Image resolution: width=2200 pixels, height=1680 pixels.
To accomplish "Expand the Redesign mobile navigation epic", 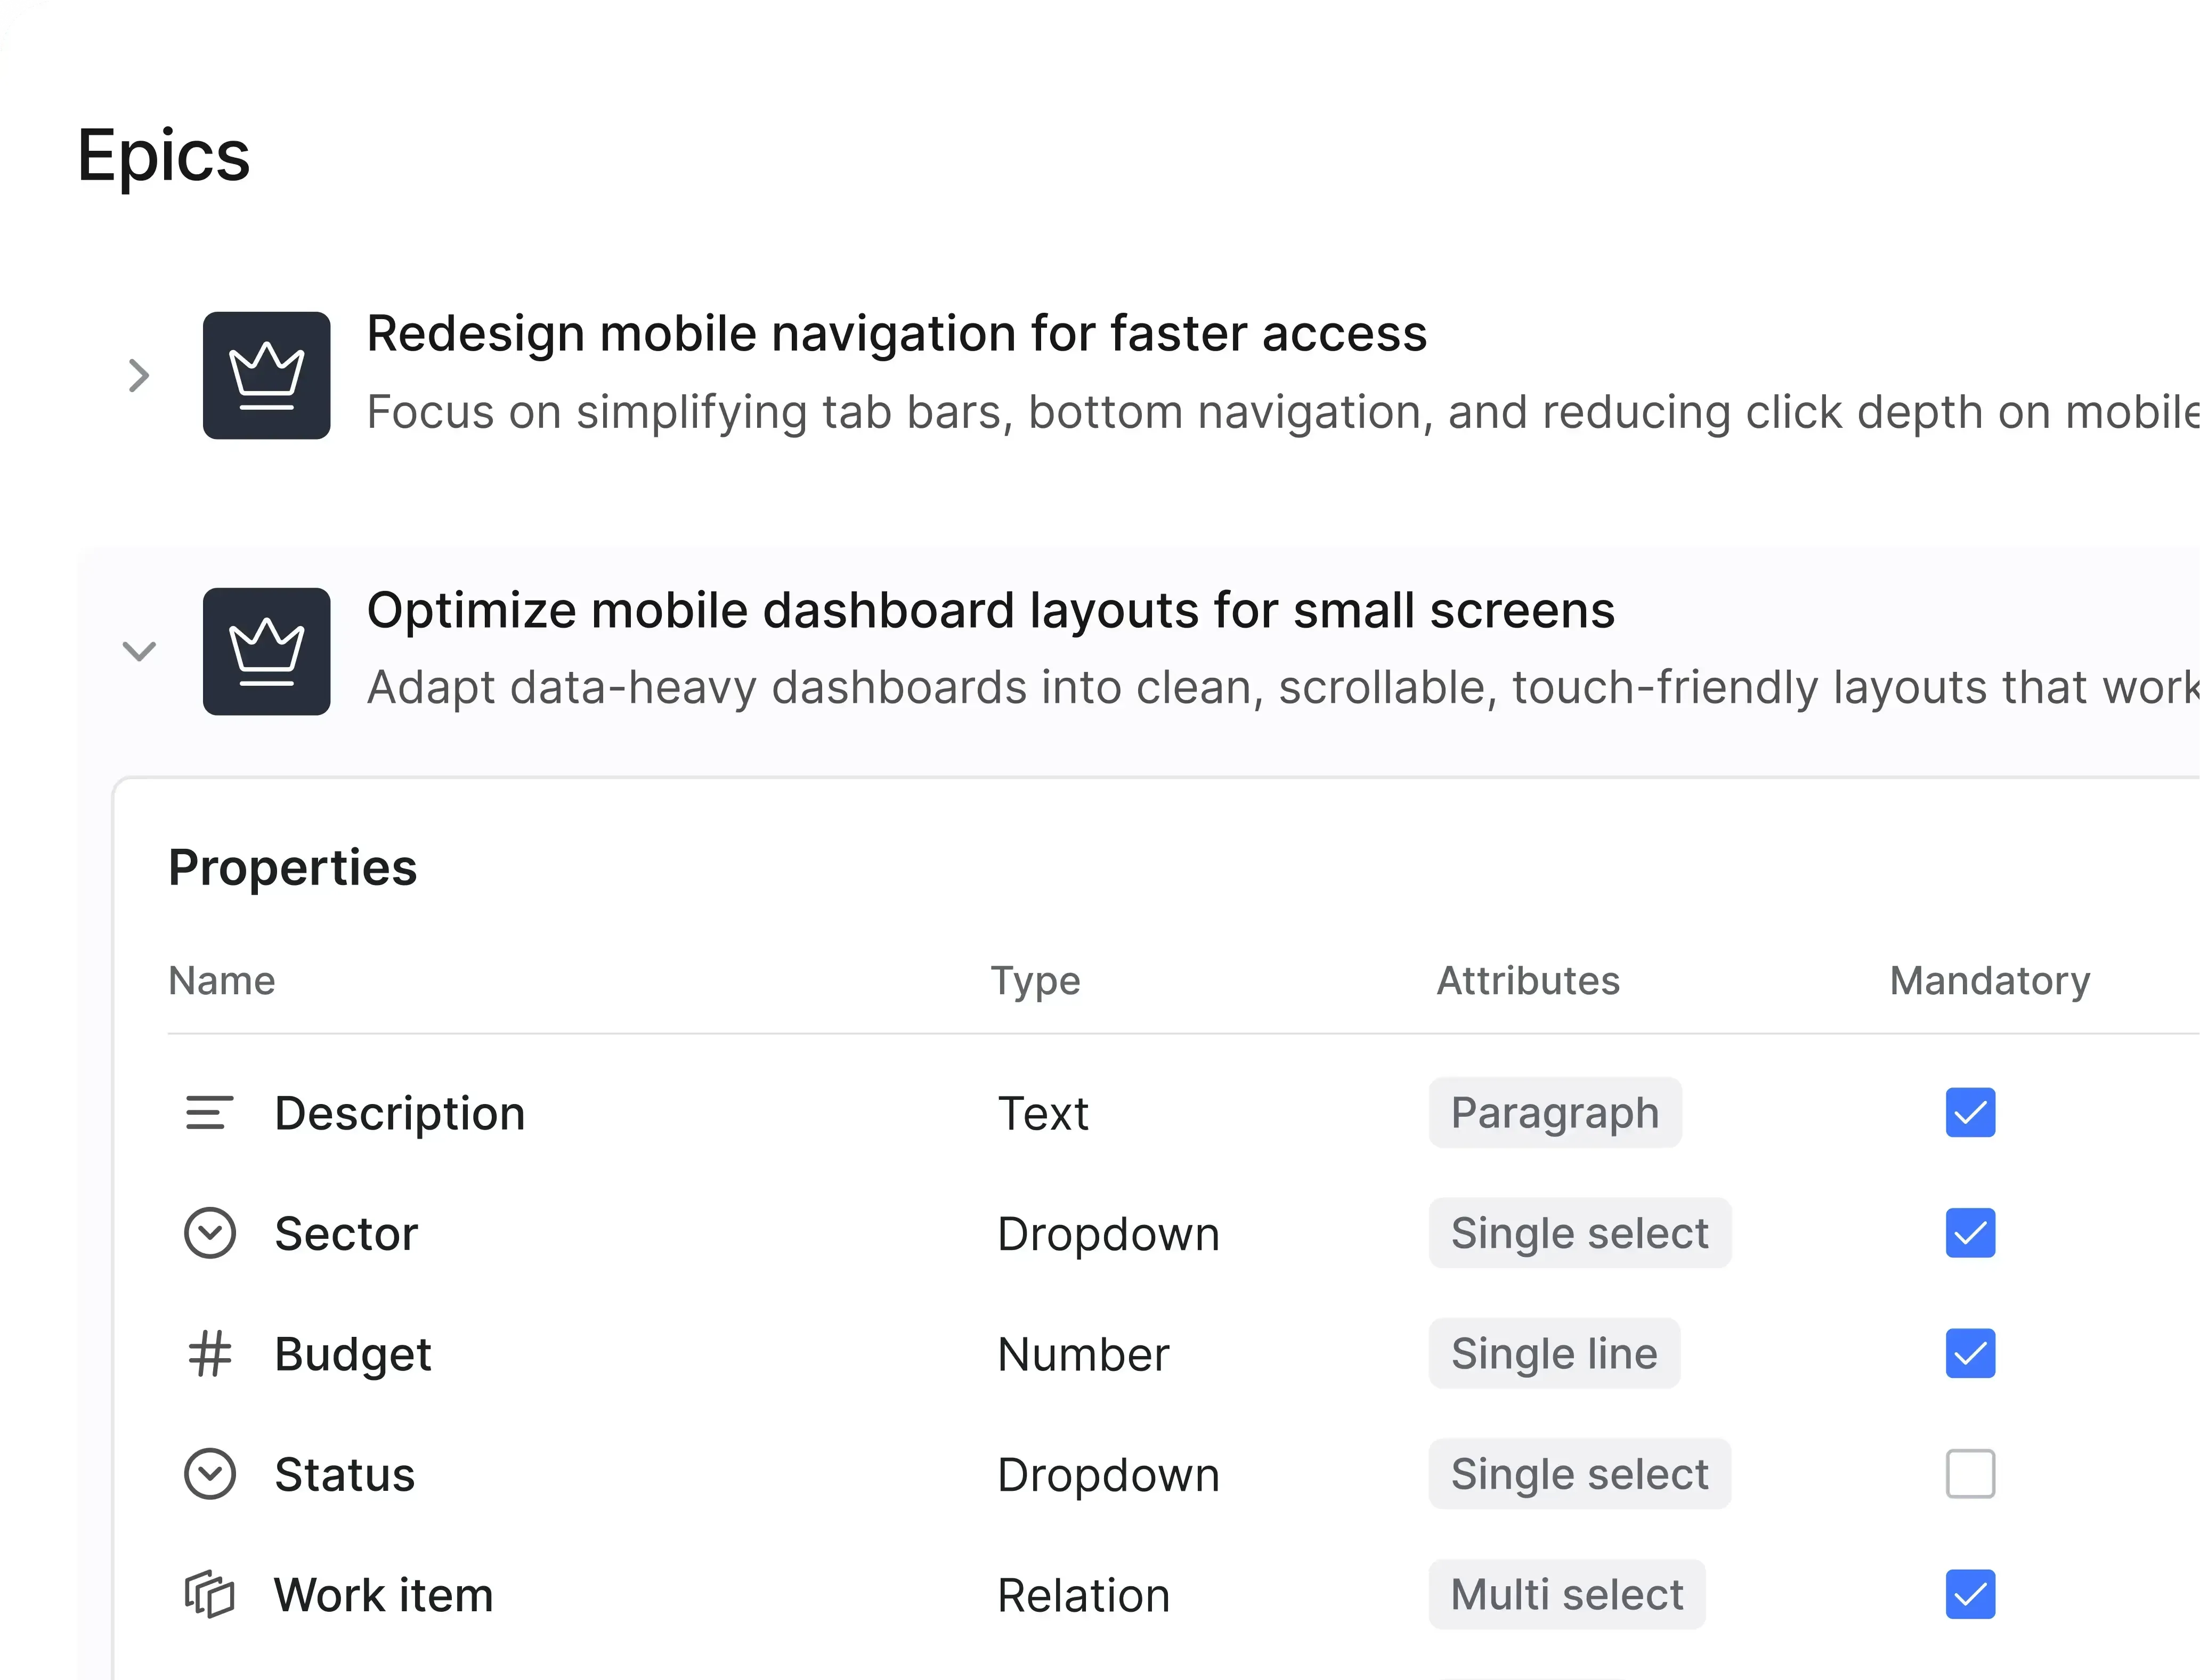I will 139,376.
